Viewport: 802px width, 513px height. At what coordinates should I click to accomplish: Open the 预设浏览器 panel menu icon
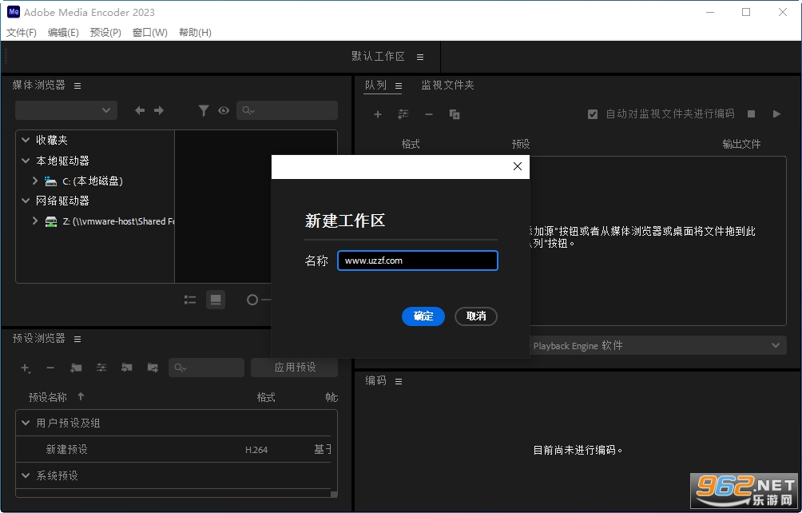(x=77, y=339)
